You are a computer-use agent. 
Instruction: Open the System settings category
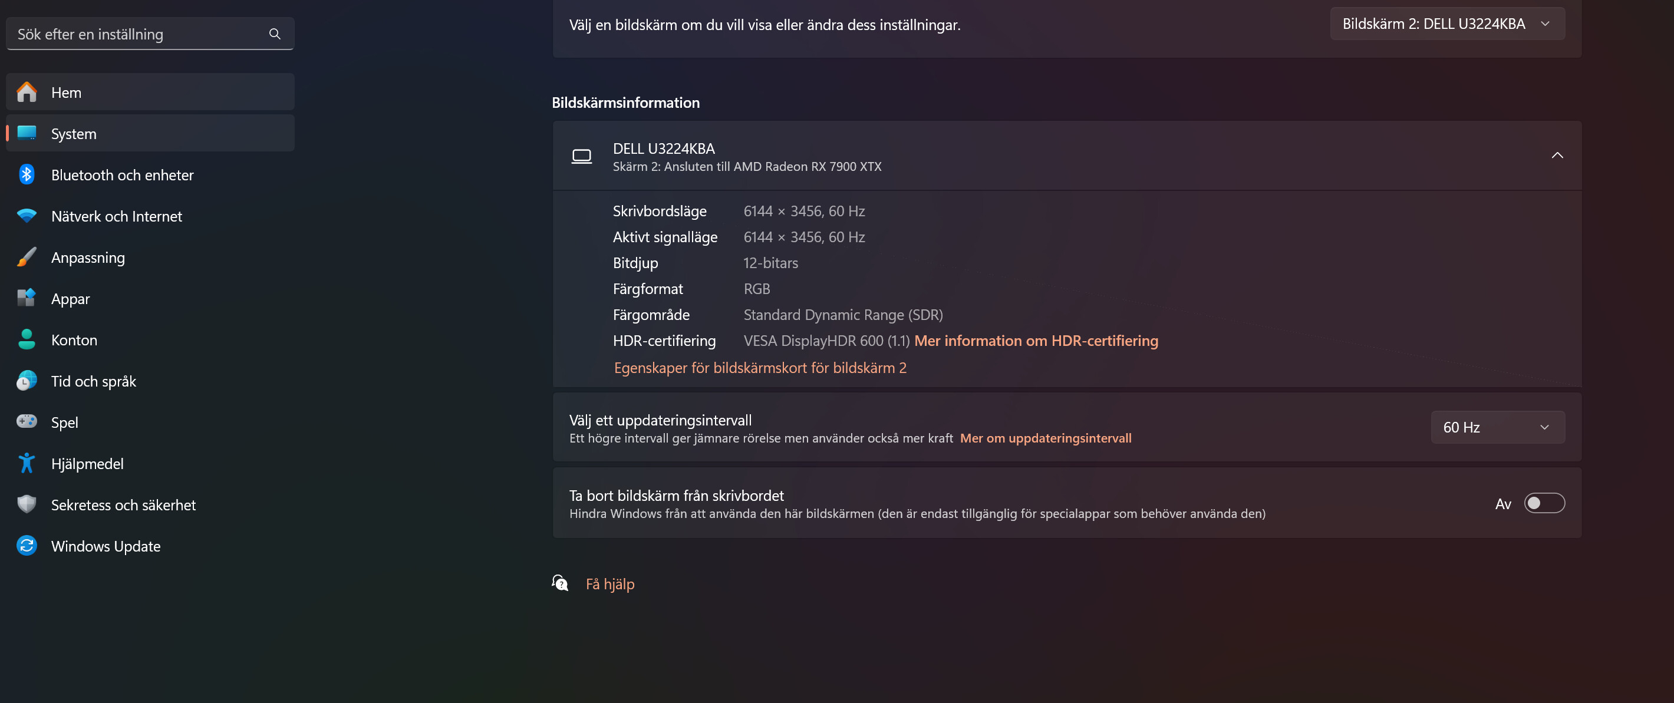(x=74, y=134)
